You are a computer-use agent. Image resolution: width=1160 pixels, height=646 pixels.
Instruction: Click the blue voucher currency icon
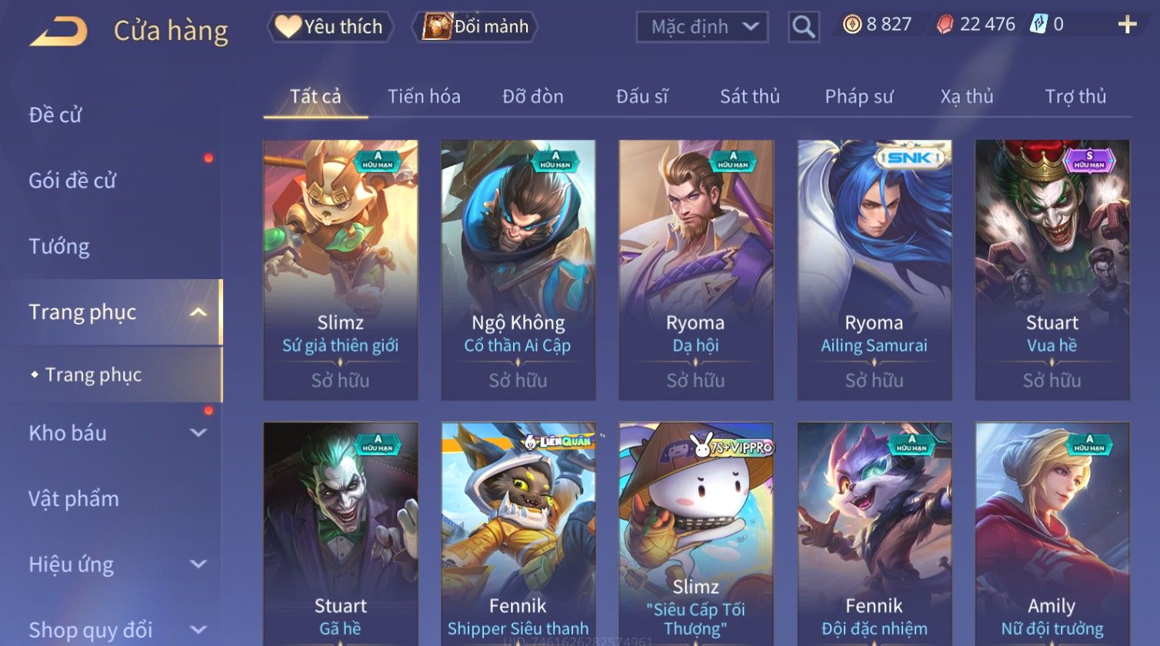coord(1038,25)
